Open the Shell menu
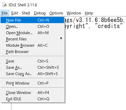The width and height of the screenshot is (126, 110). pos(26,13)
